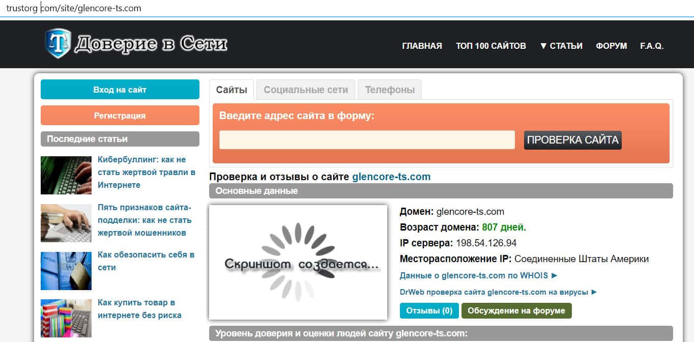The image size is (694, 342).
Task: Open the F.A.Q. menu item
Action: pos(652,46)
